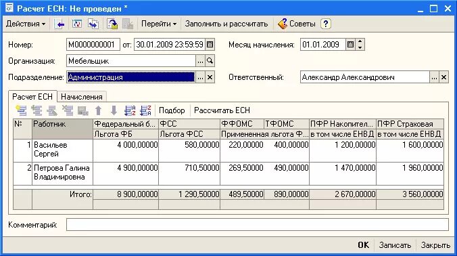
Task: Select the row Петрова Галина Владимировна
Action: (228, 173)
